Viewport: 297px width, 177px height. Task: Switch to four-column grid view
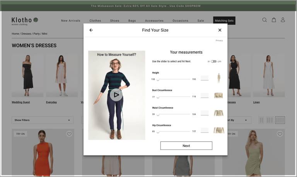click(x=280, y=120)
